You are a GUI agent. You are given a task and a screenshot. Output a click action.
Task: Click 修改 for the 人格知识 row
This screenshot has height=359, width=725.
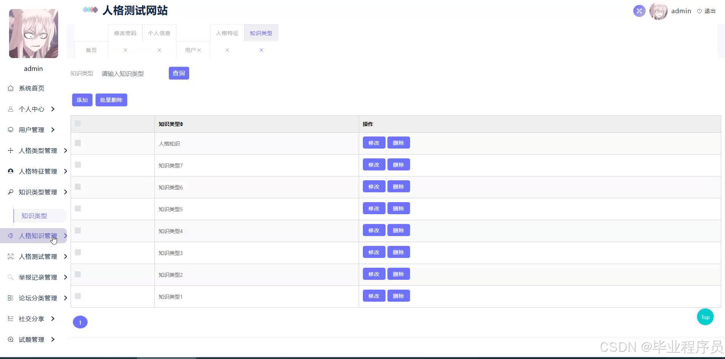point(374,143)
